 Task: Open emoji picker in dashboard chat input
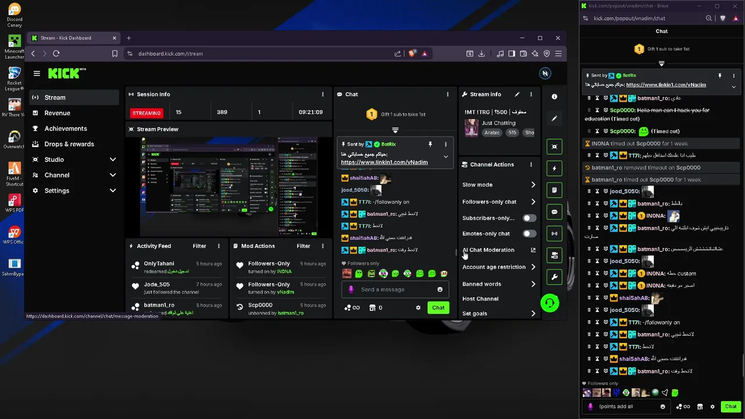[x=440, y=289]
